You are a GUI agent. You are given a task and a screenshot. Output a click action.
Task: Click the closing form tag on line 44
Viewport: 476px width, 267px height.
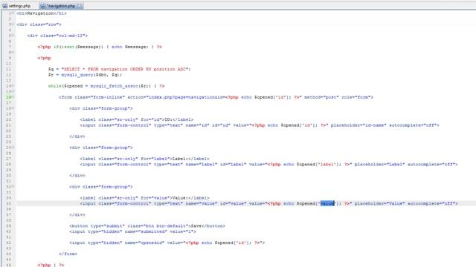pyautogui.click(x=68, y=254)
